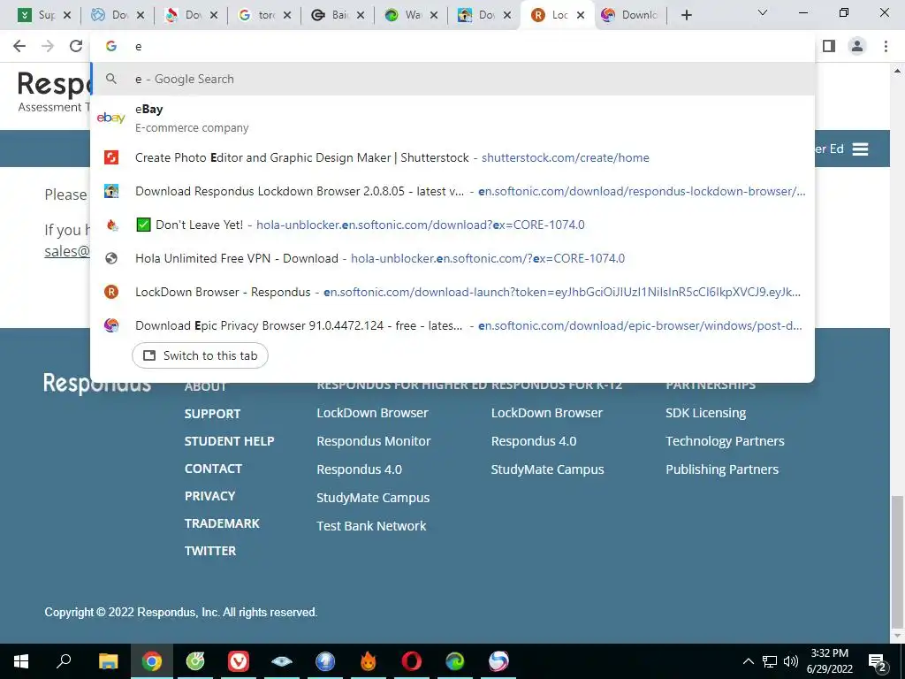Open Chrome's three-dot menu
Image resolution: width=905 pixels, height=679 pixels.
[886, 46]
